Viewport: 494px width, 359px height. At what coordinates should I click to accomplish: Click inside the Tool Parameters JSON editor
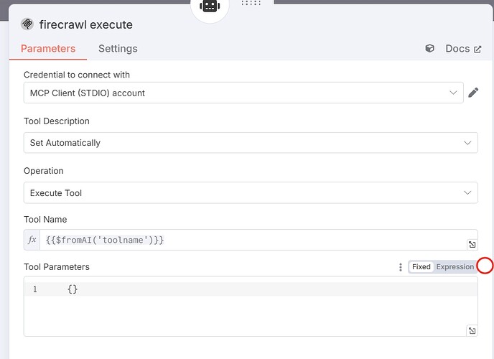[x=251, y=307]
